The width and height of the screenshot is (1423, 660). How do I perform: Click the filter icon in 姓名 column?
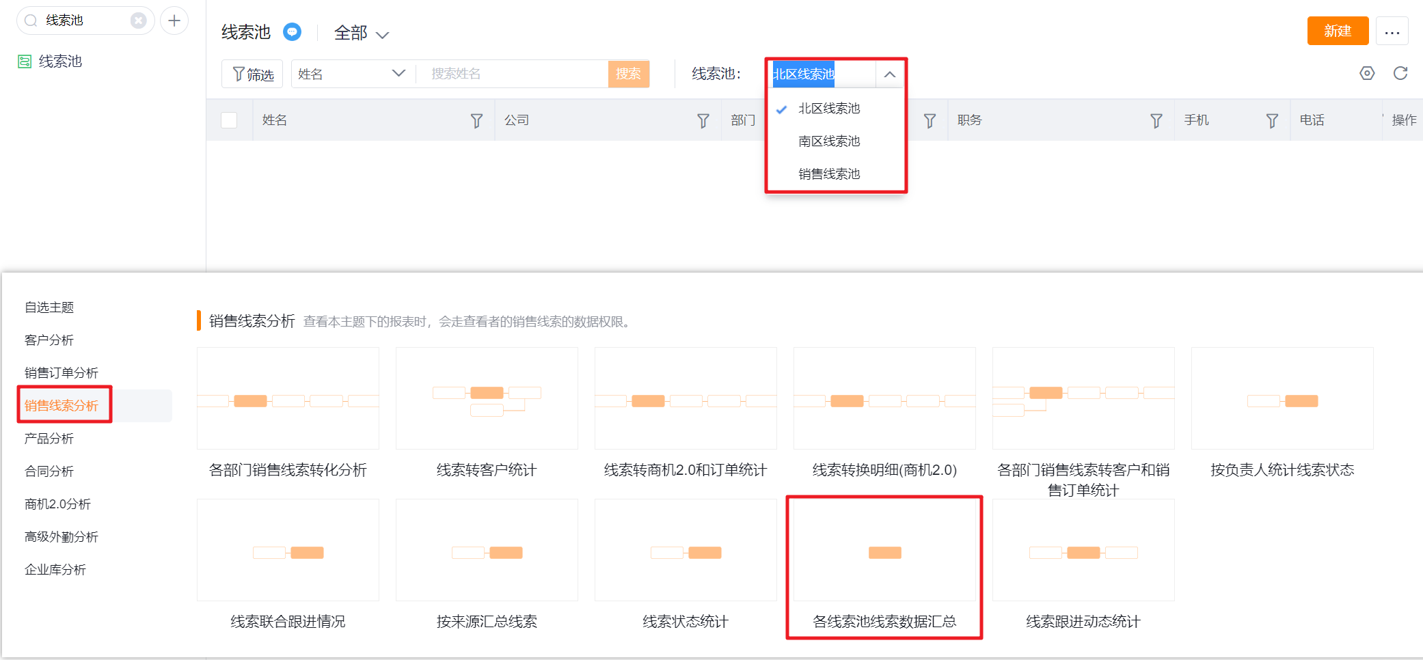click(x=476, y=121)
